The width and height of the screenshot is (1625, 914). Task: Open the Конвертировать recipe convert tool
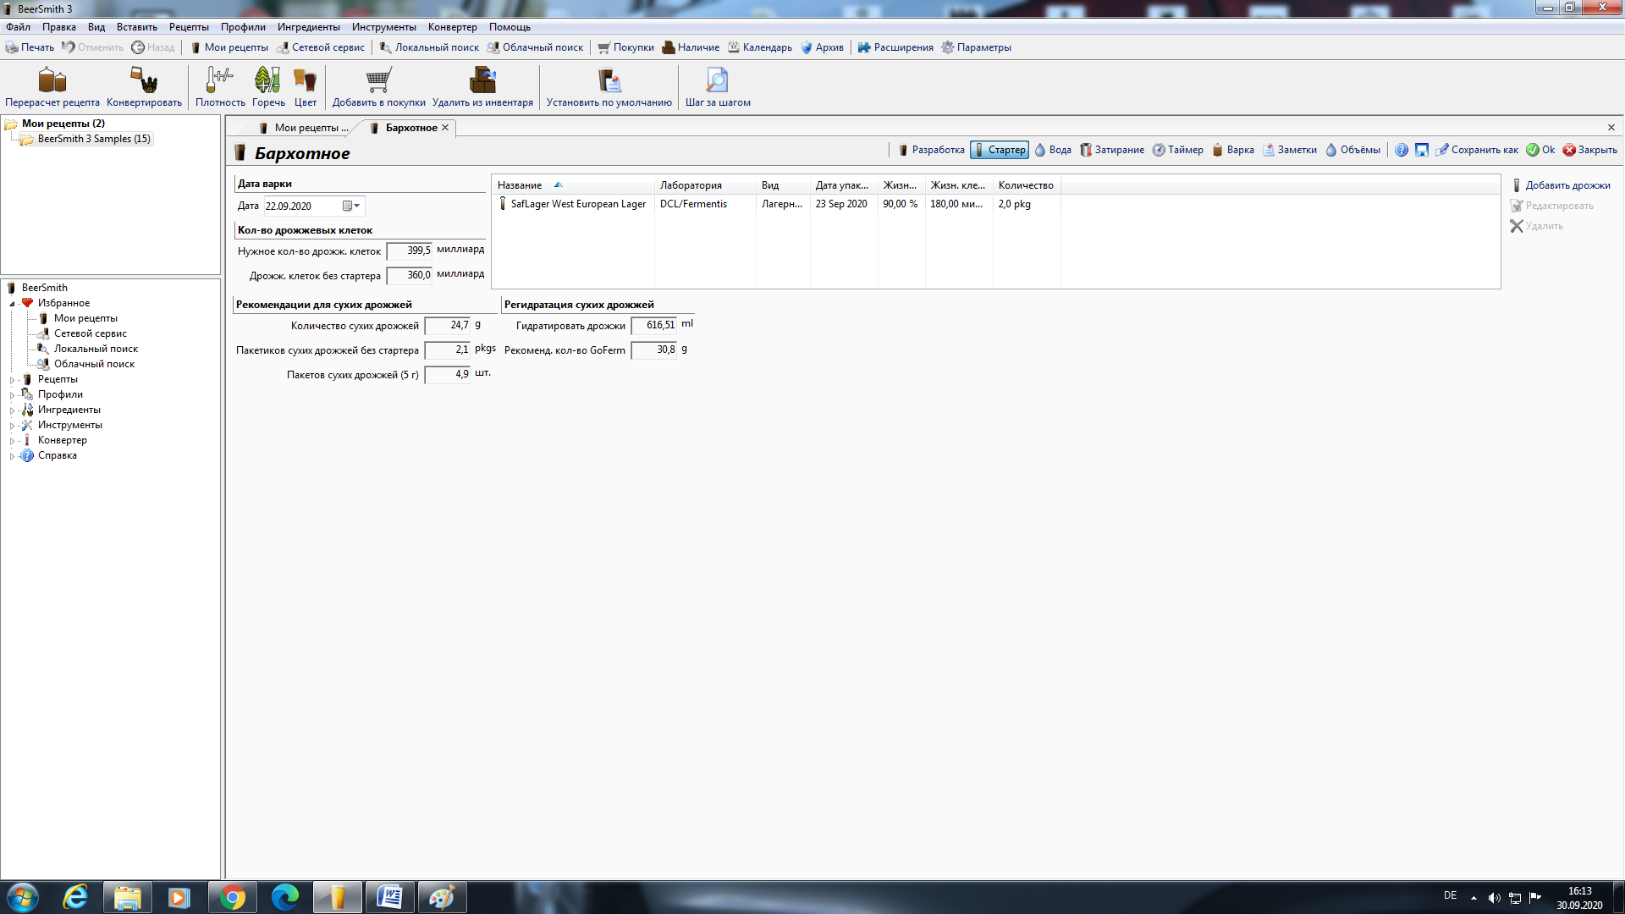[144, 87]
